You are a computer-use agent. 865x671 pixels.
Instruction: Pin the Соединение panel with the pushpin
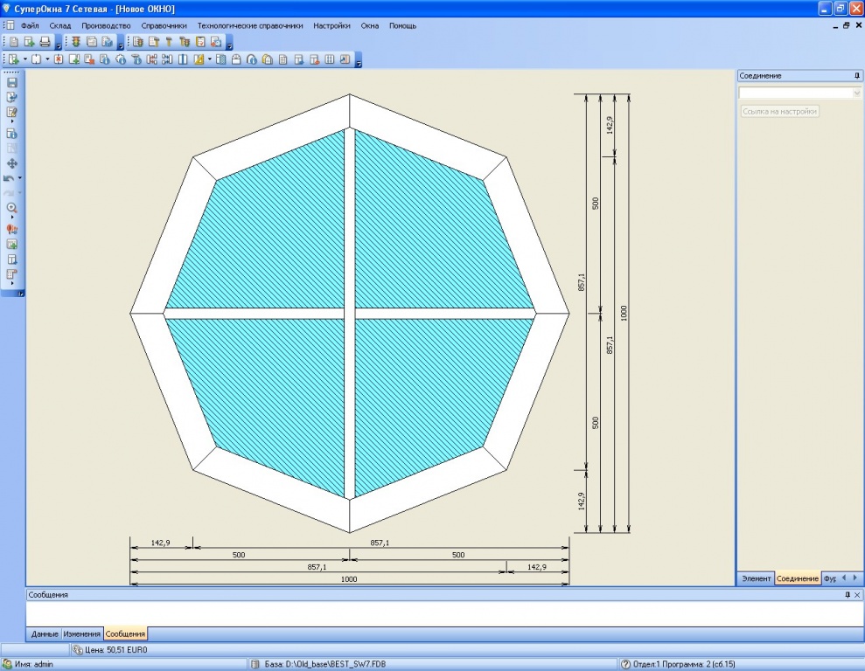pyautogui.click(x=856, y=76)
